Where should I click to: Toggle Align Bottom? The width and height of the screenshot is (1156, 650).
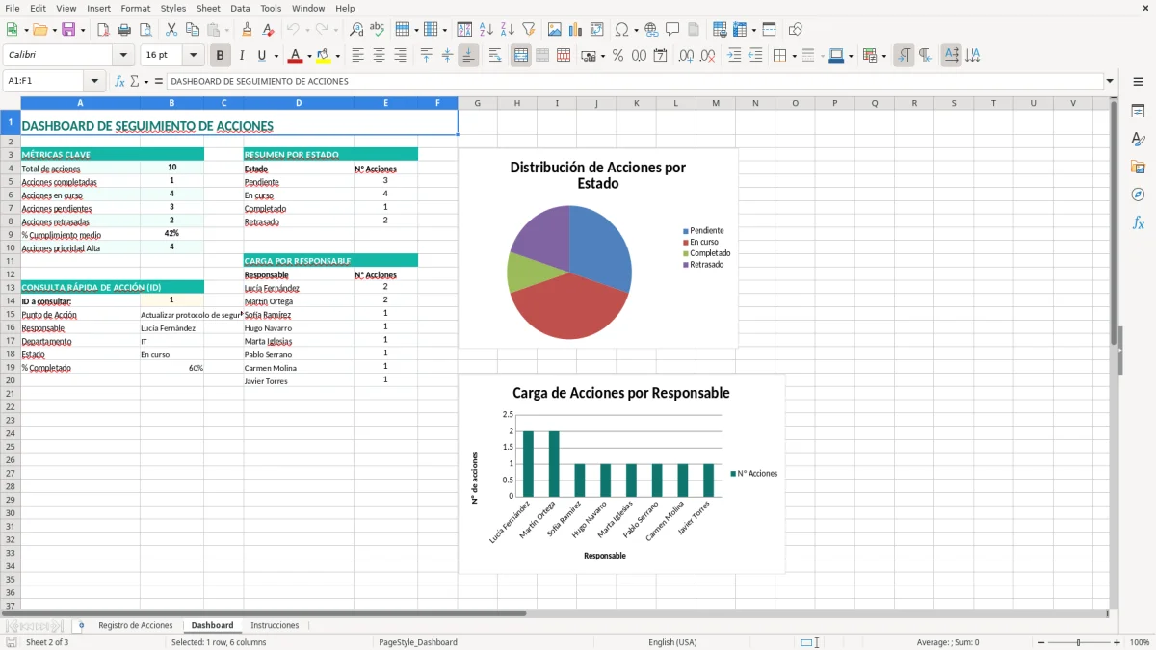[x=468, y=56]
